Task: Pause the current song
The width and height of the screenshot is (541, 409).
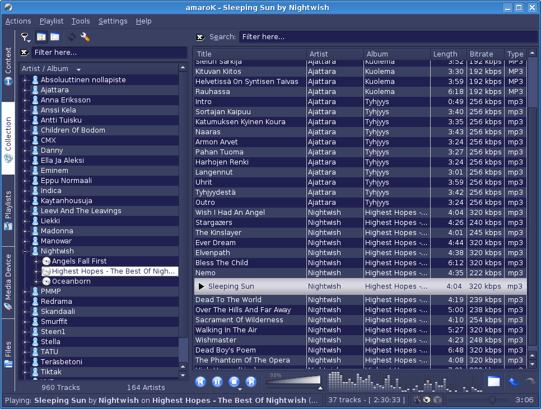Action: click(217, 382)
